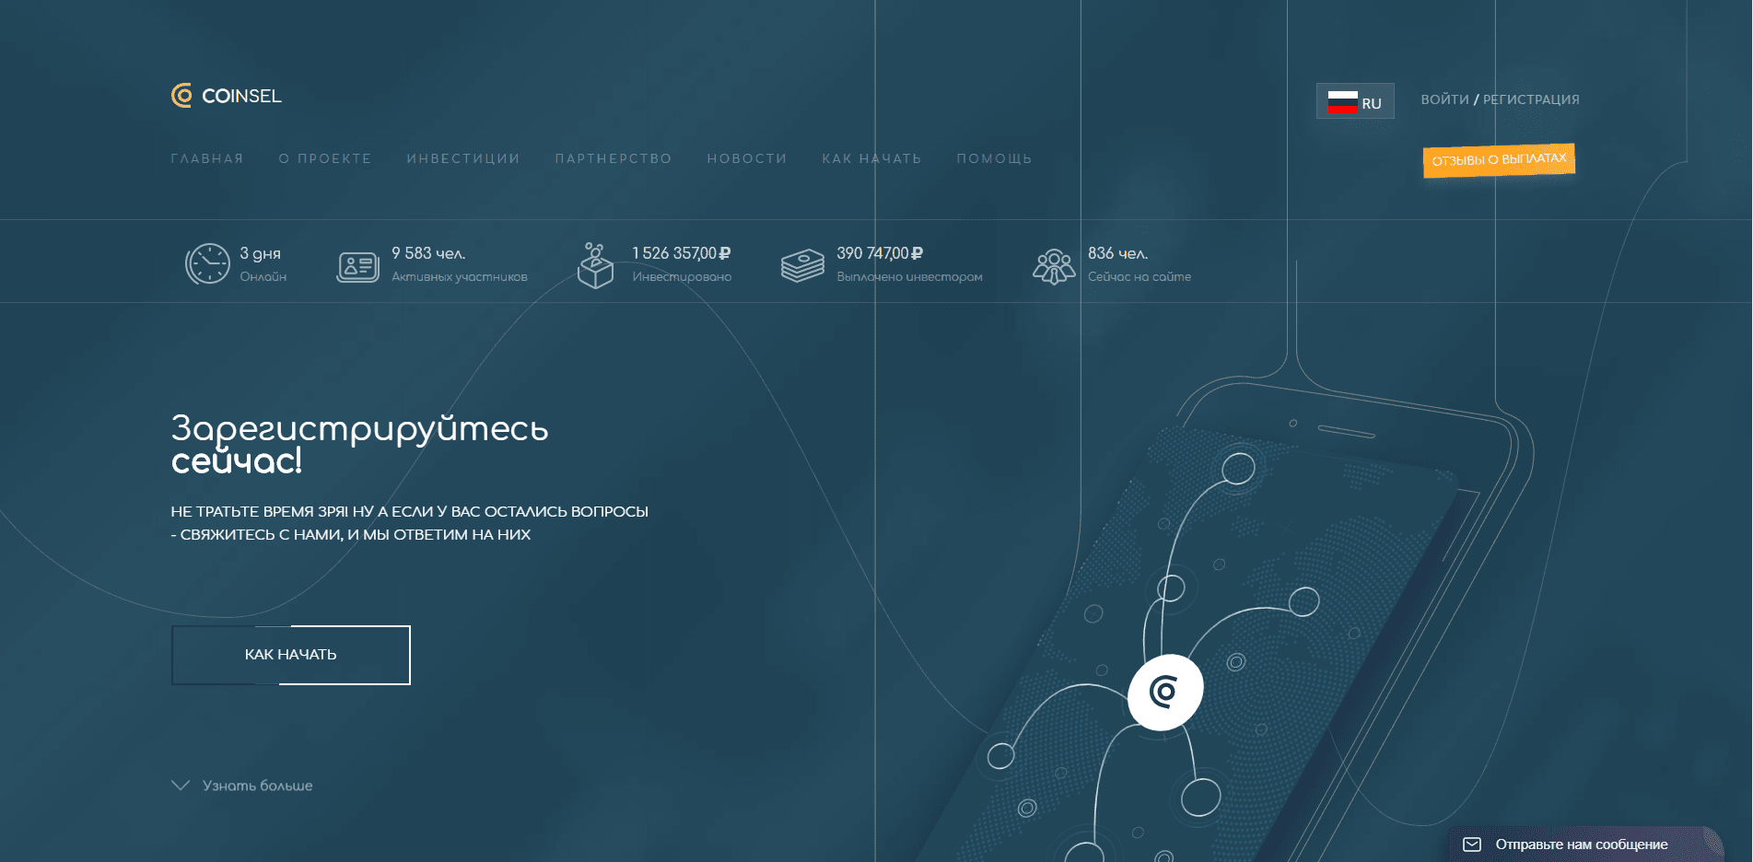Open the RU language dropdown
Image resolution: width=1753 pixels, height=862 pixels.
1354,101
